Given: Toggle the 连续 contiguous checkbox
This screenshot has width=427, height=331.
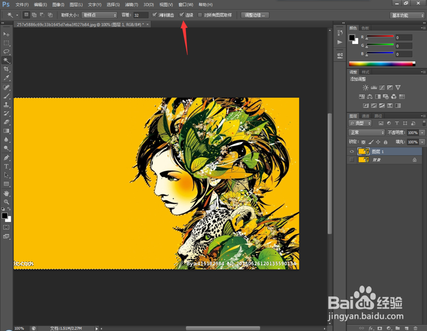Looking at the screenshot, I should (x=181, y=15).
